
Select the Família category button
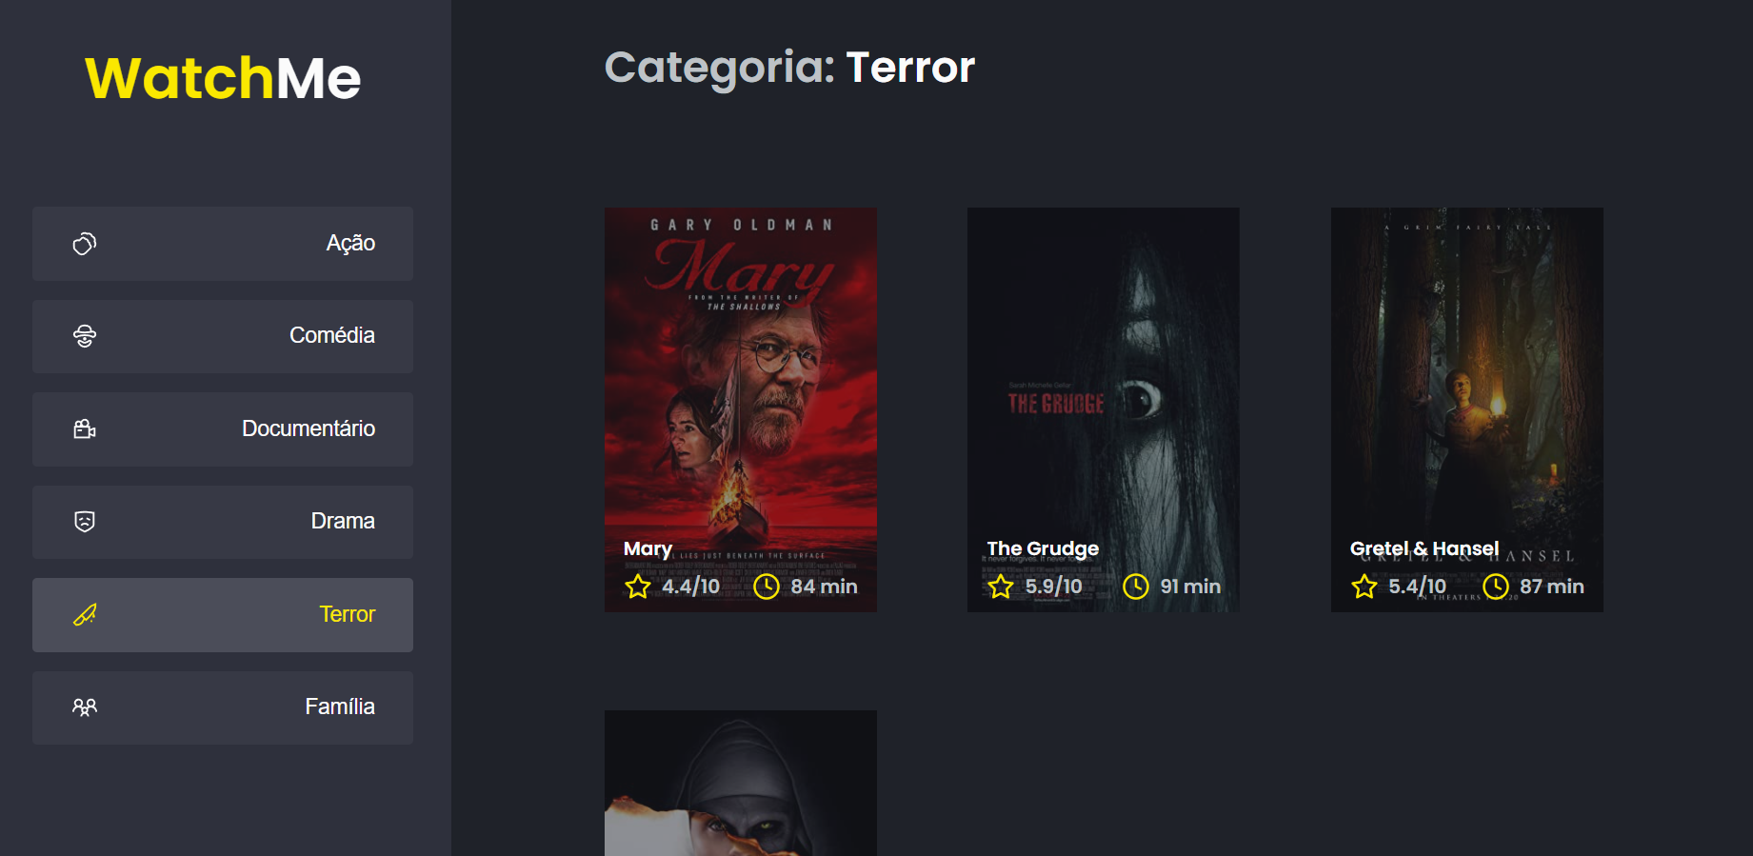pyautogui.click(x=223, y=707)
